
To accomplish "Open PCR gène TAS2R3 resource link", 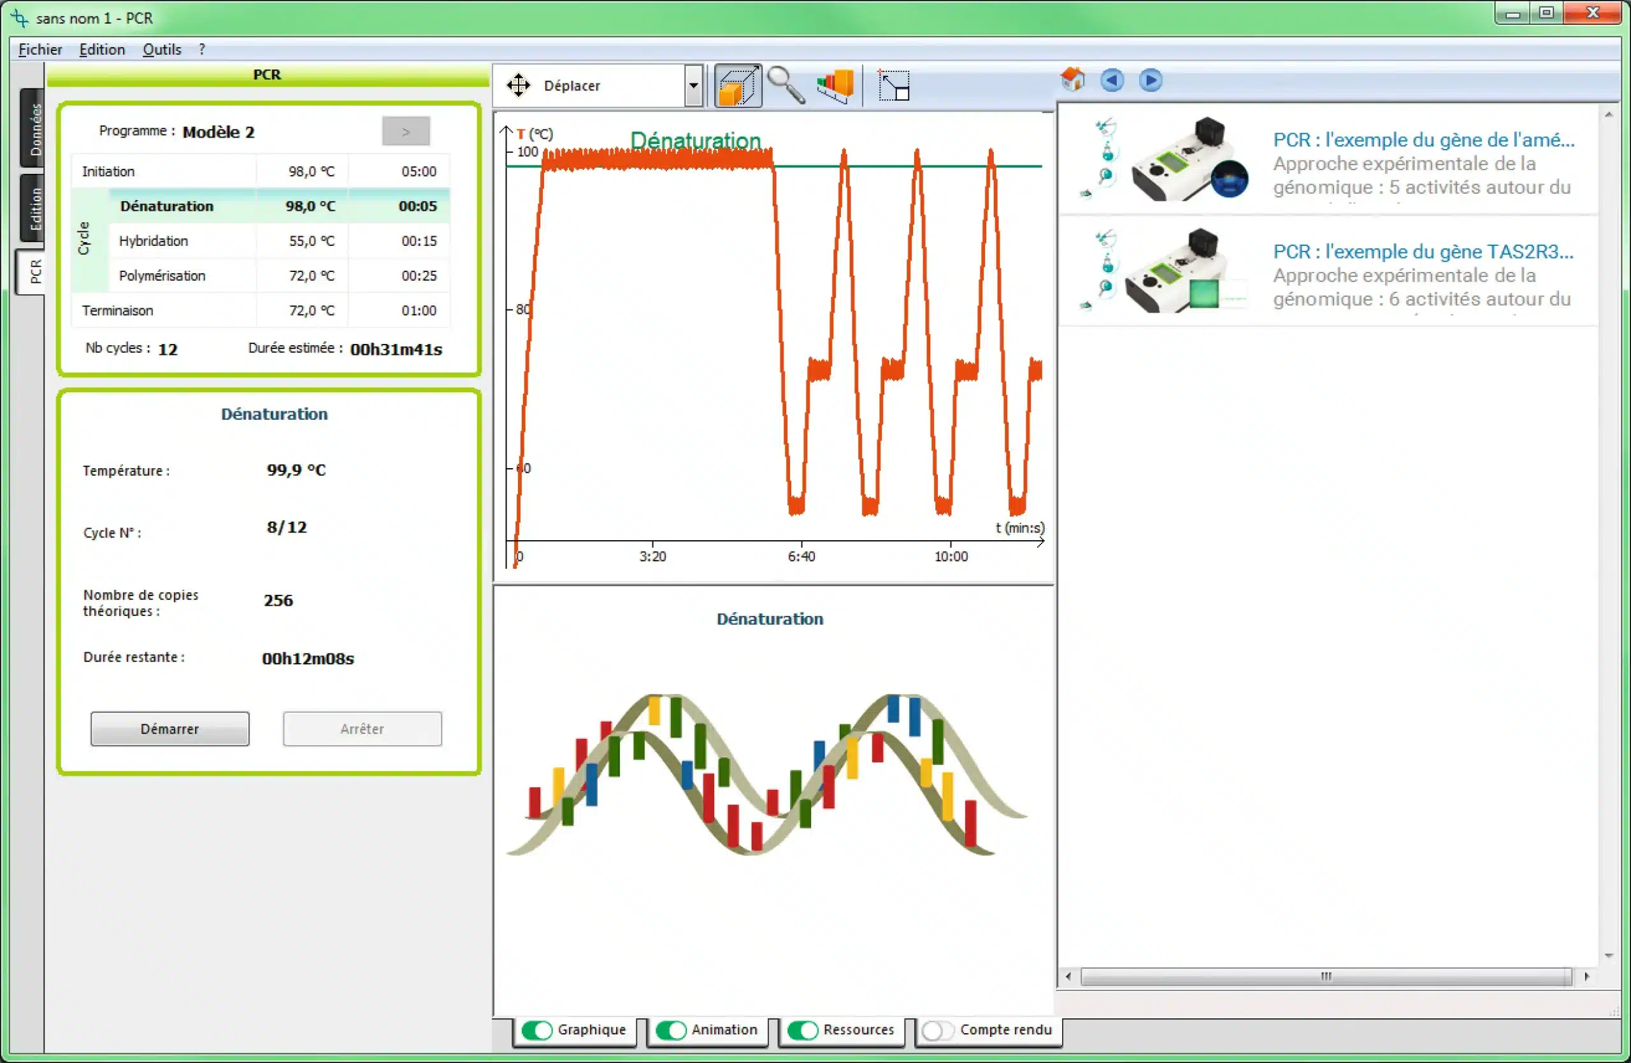I will [x=1423, y=252].
